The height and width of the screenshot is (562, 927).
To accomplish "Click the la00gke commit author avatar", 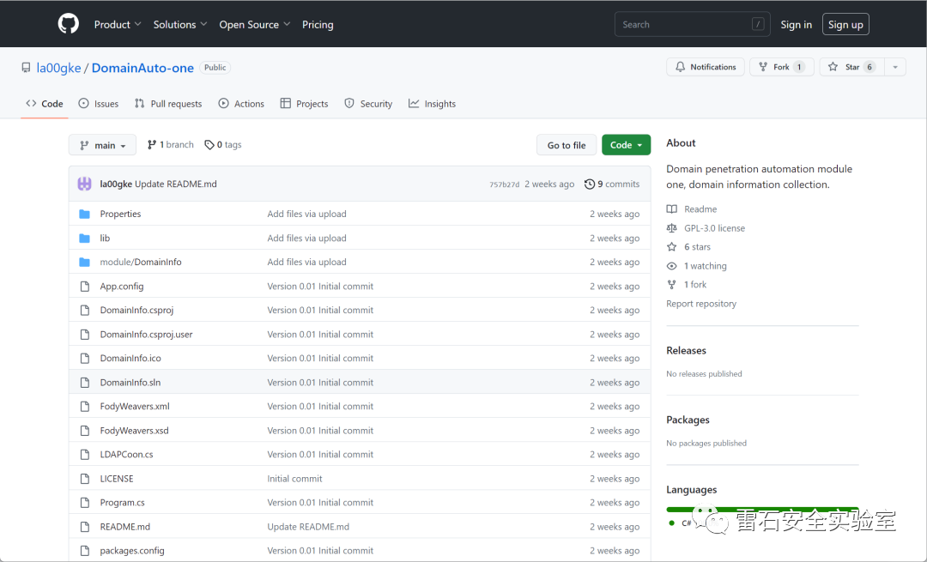I will pos(84,184).
